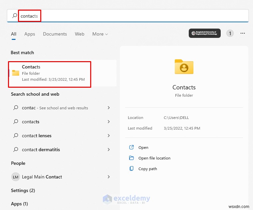
Task: Click the Contacts title in preview pane
Action: [x=184, y=87]
